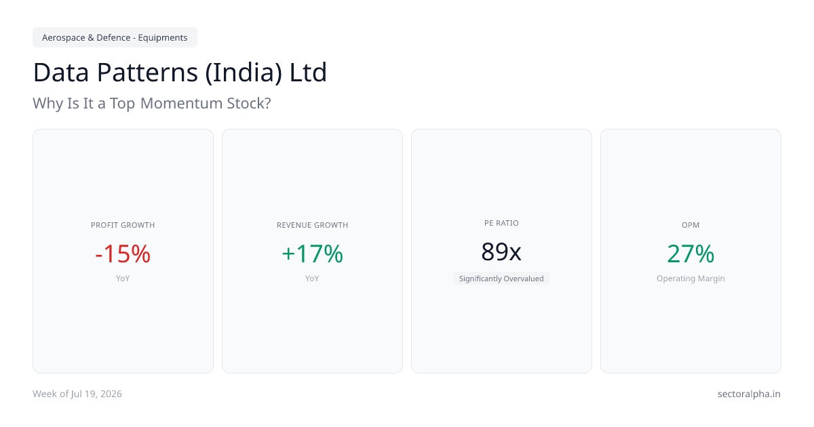The width and height of the screenshot is (814, 427).
Task: Click the 27% operating margin value
Action: [x=691, y=253]
